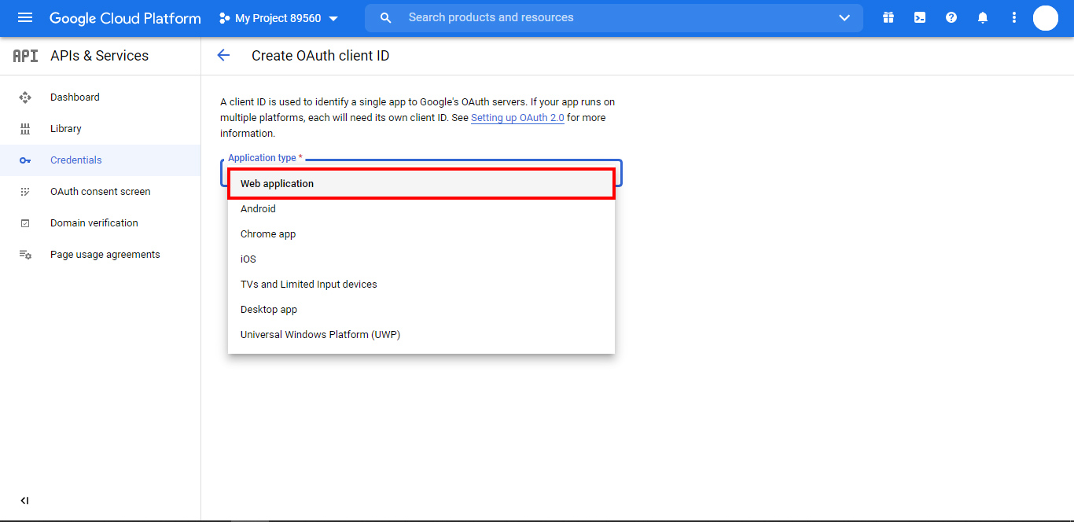Navigate to OAuth consent screen
This screenshot has width=1074, height=522.
(100, 192)
